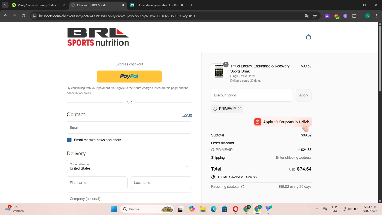
Task: Switch to the Fake address generator tab
Action: [157, 5]
